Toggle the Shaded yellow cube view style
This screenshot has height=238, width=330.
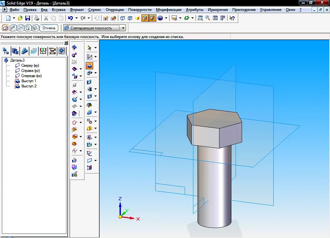click(137, 18)
